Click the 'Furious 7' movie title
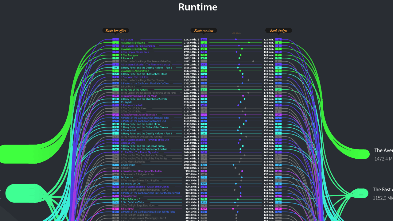 point(127,58)
